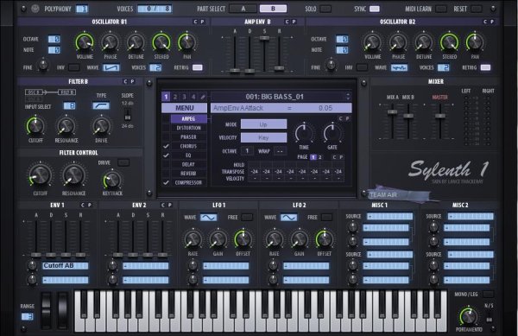This screenshot has width=518, height=336.
Task: Click the arpeggiator Octave value field
Action: 247,151
